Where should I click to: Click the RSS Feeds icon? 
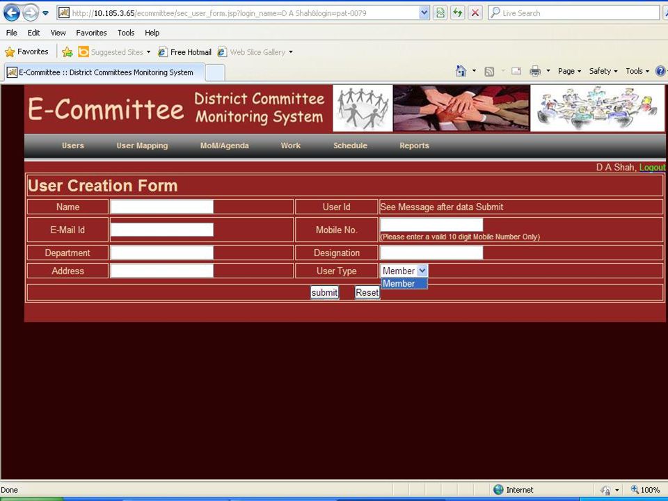[x=489, y=71]
